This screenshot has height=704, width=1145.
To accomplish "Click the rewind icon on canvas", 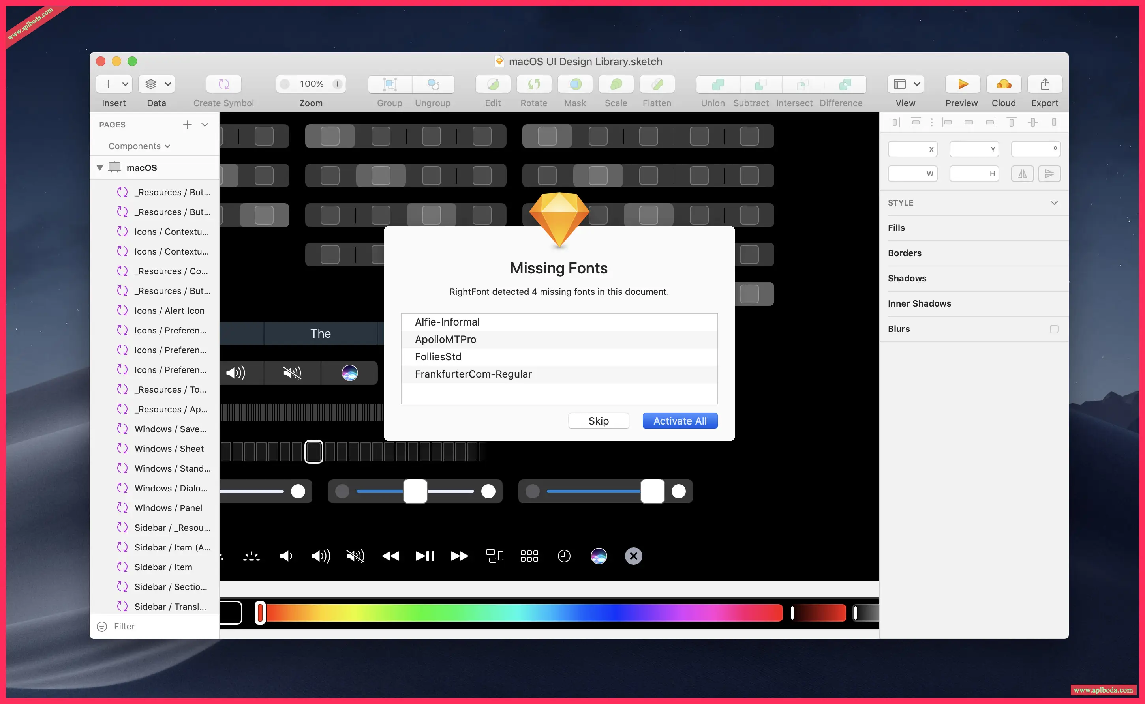I will point(390,556).
